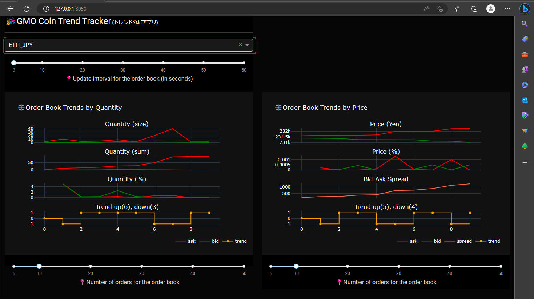Open the Tools briefcase icon in sidebar
Viewport: 534px width, 299px height.
[525, 54]
